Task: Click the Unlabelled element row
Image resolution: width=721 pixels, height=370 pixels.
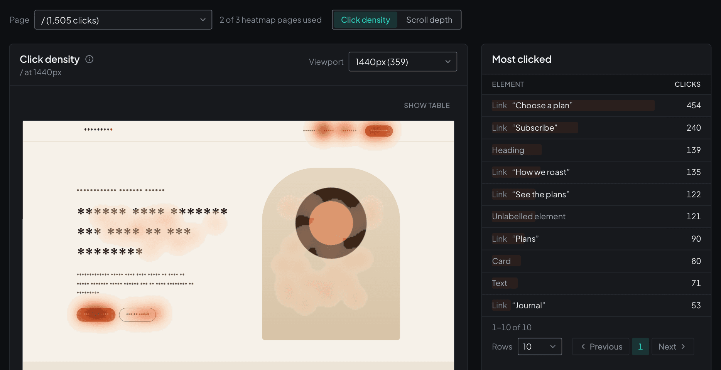Action: click(596, 217)
